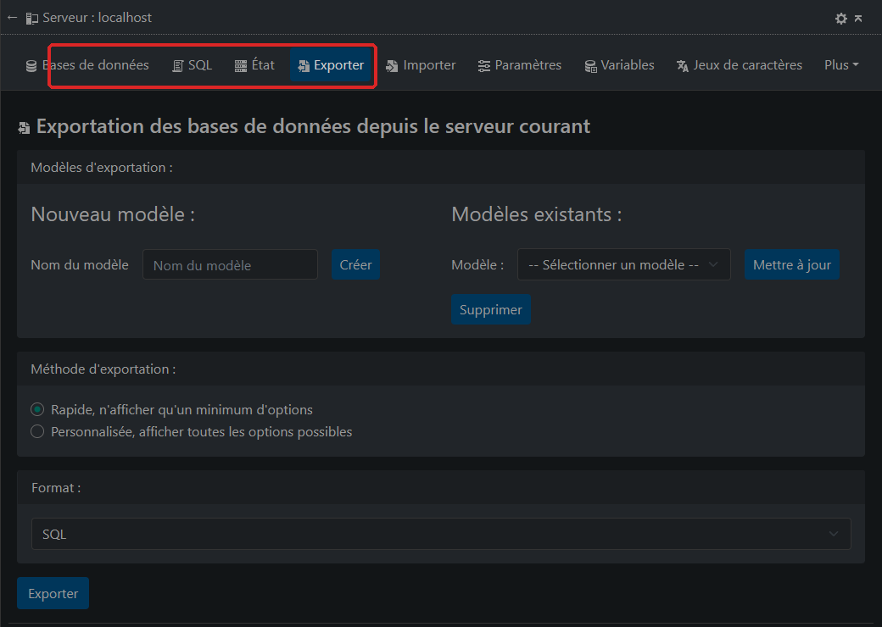This screenshot has width=882, height=627.
Task: Click the Jeux de caractères icon
Action: pyautogui.click(x=683, y=66)
